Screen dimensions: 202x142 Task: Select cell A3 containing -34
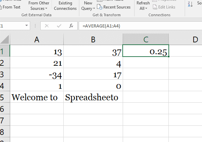[x=37, y=74]
